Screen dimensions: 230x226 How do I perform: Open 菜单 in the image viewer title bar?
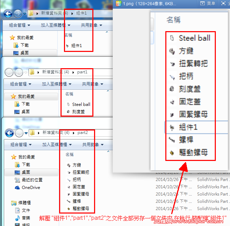[208, 3]
